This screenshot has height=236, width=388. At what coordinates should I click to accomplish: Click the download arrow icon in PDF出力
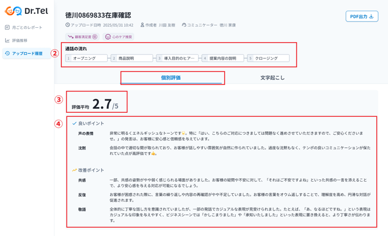371,16
